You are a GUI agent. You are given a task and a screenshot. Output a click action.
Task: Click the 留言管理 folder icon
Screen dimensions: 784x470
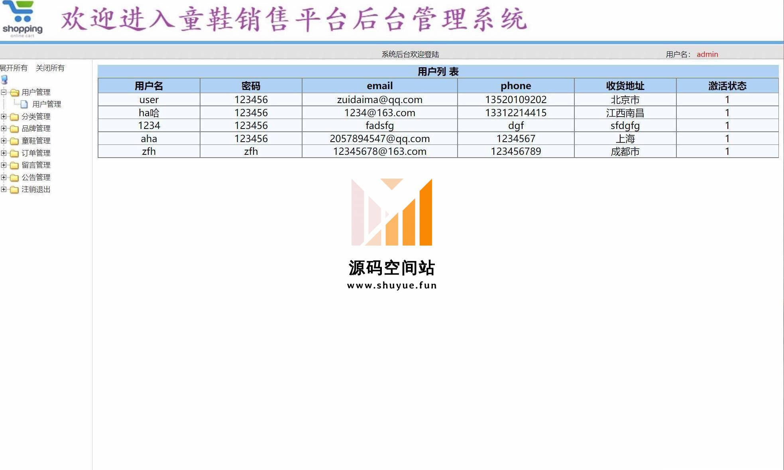[x=14, y=165]
